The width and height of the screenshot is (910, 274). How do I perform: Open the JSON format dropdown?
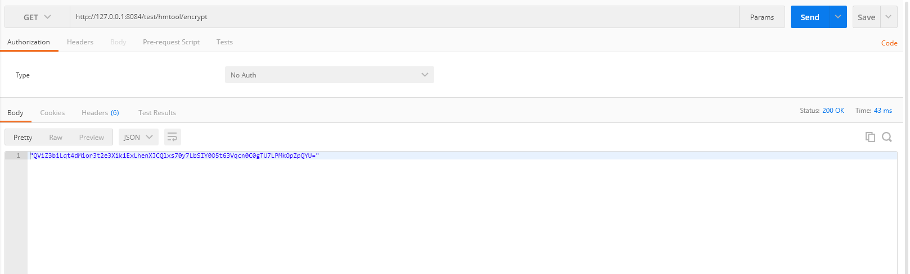pos(138,137)
